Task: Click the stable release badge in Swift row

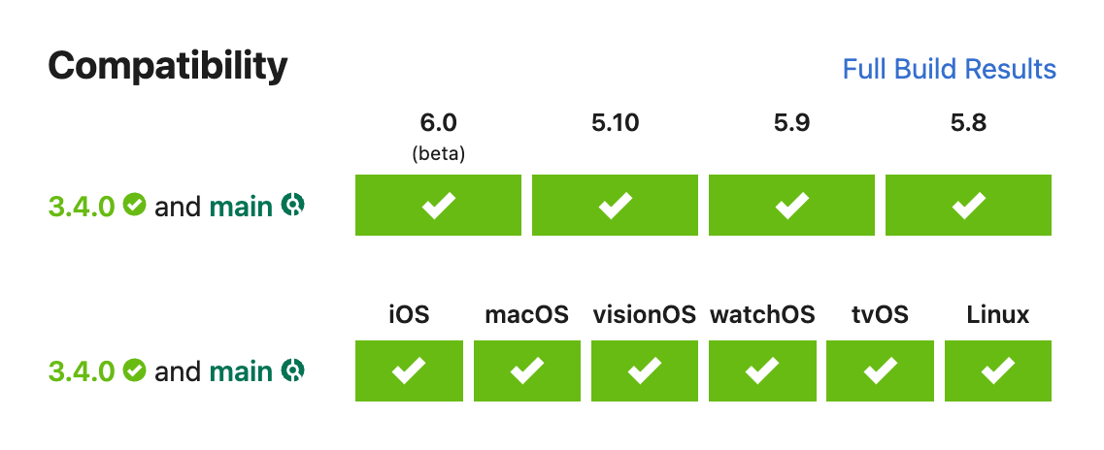Action: click(135, 205)
